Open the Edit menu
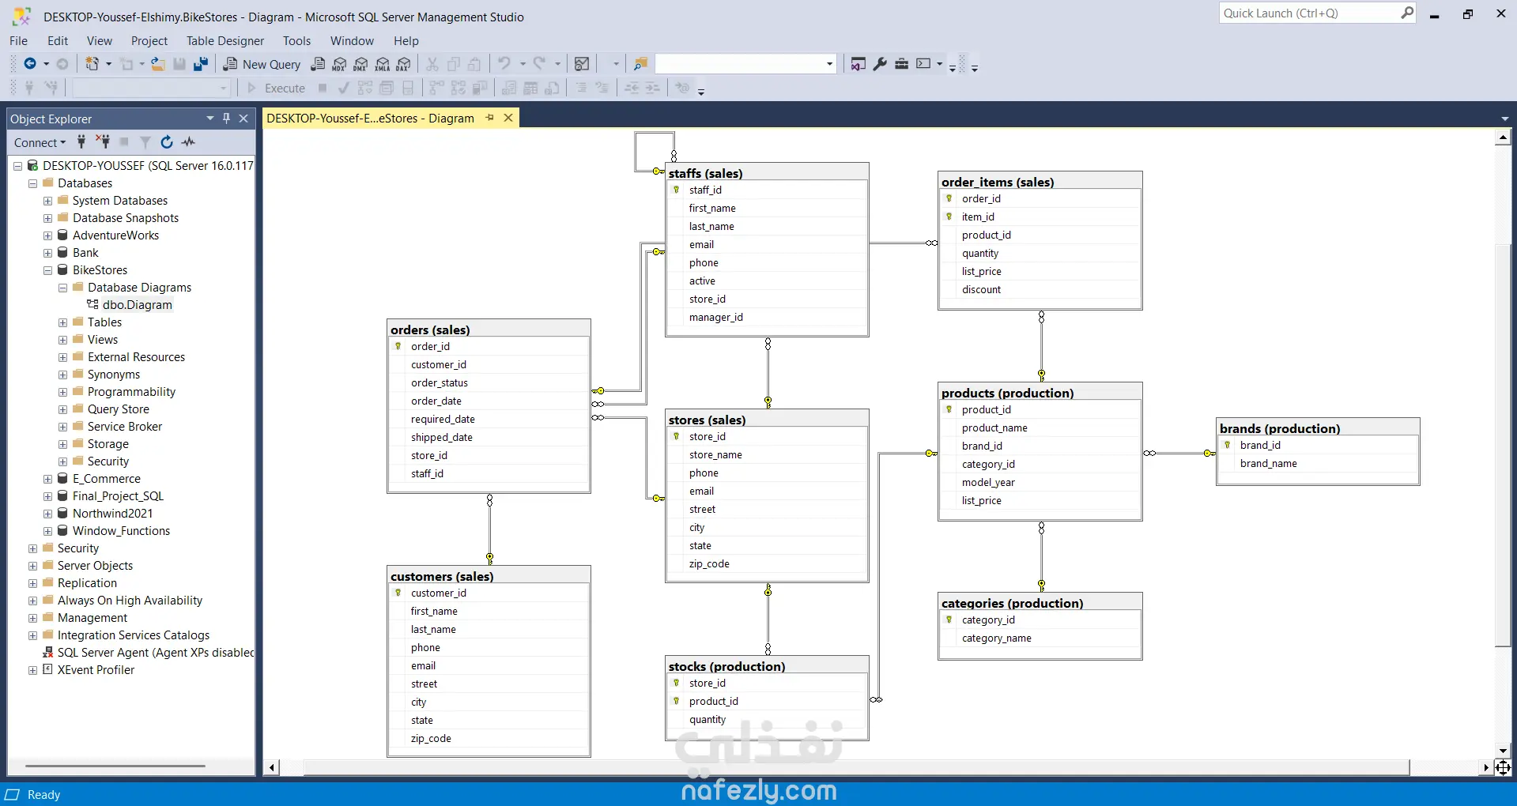The image size is (1517, 806). pos(58,41)
